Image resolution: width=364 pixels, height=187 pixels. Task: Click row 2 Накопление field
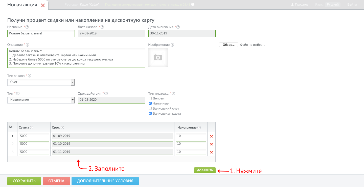pyautogui.click(x=191, y=144)
